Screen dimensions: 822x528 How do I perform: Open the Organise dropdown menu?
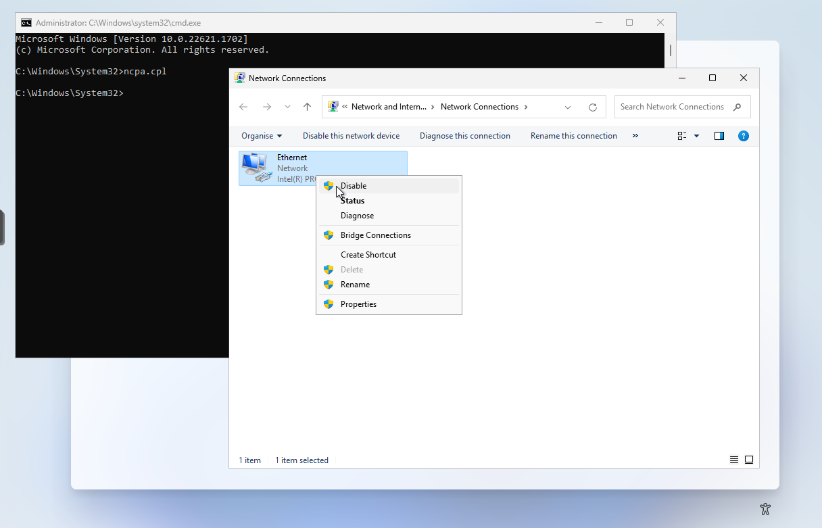click(x=262, y=136)
